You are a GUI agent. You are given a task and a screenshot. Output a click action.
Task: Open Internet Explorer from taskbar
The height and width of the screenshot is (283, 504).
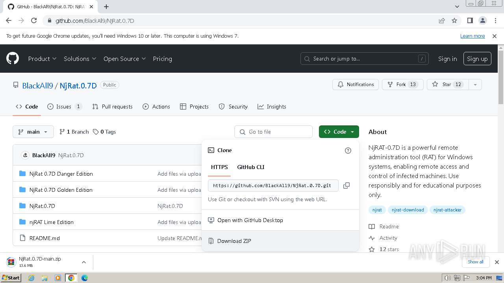(x=31, y=278)
